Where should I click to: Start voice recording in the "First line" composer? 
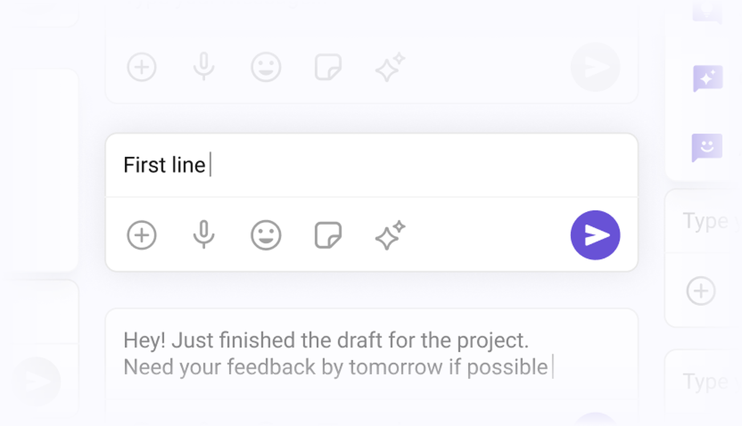tap(204, 235)
